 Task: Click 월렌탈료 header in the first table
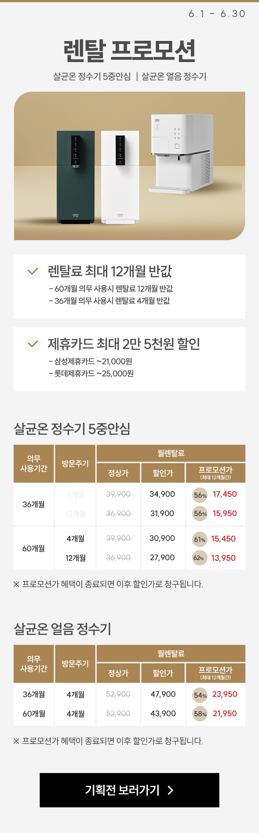171,453
